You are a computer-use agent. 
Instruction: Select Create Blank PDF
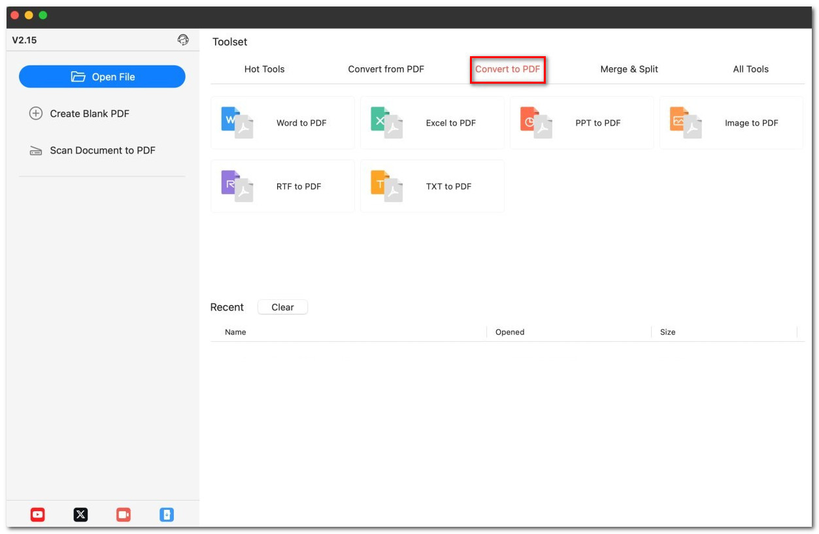90,114
